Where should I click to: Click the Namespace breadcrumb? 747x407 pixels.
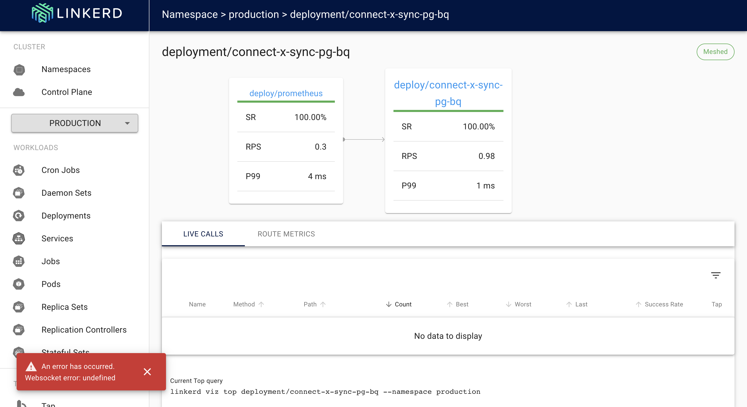190,14
